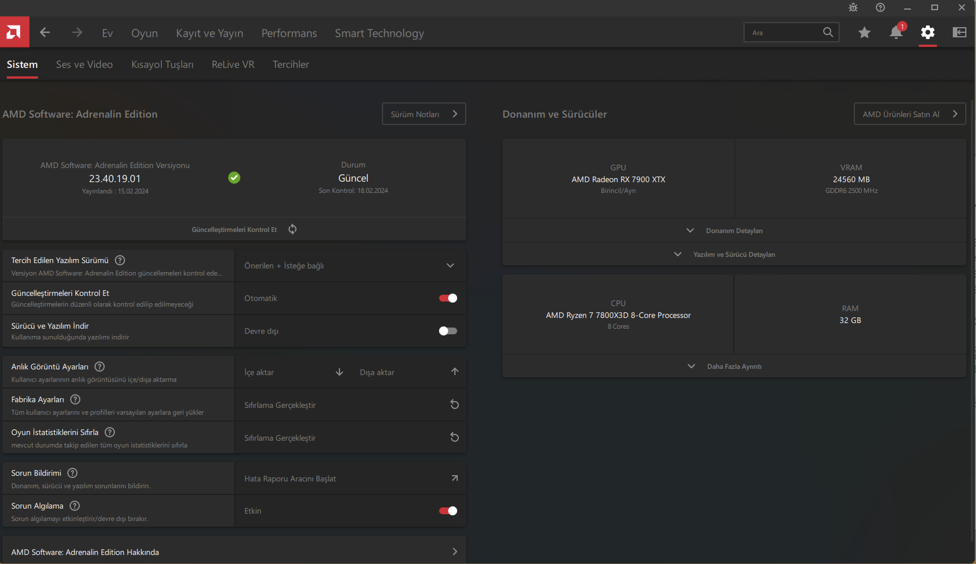The width and height of the screenshot is (976, 564).
Task: Click the VRAM 24560 MB value
Action: click(851, 179)
